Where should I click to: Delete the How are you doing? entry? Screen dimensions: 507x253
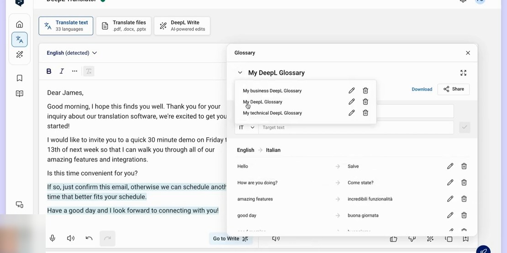pyautogui.click(x=464, y=183)
